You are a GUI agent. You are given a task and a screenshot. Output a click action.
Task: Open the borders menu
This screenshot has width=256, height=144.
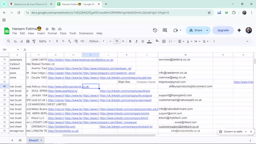point(164,41)
